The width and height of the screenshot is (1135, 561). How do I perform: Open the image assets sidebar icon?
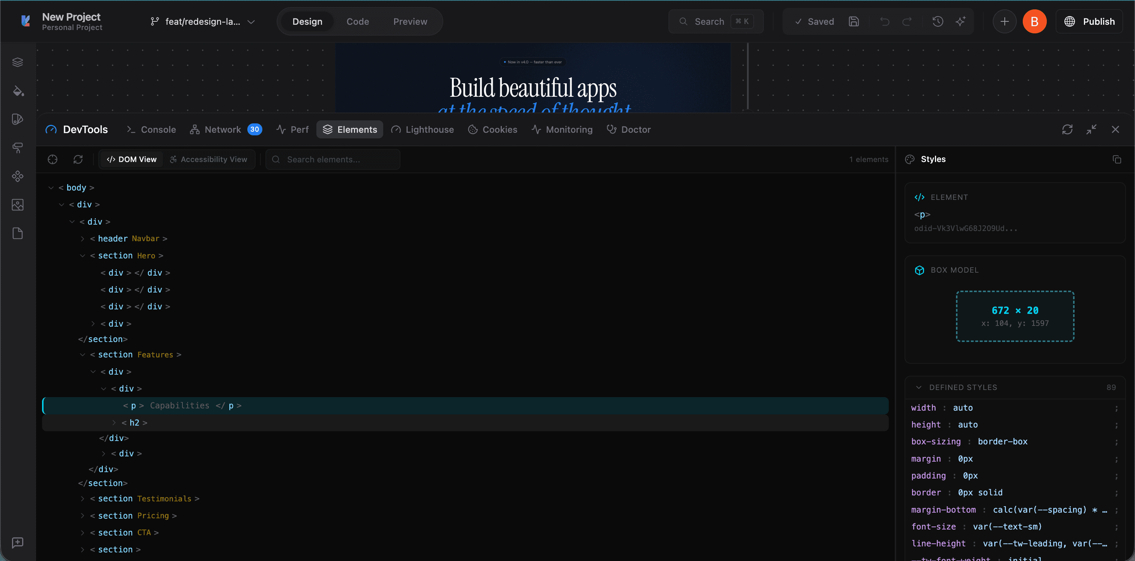click(x=18, y=205)
